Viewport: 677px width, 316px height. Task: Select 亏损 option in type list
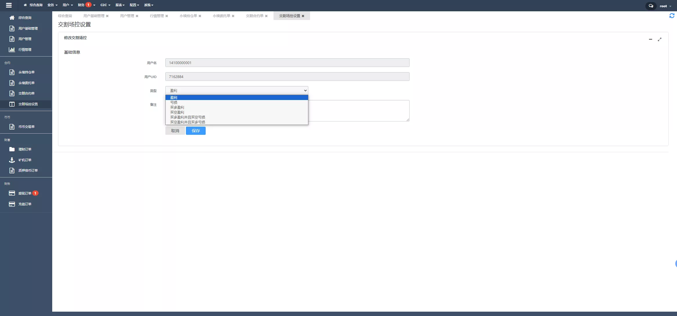[174, 103]
